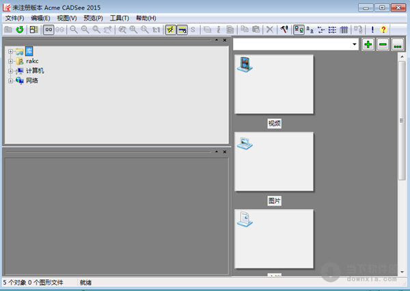Toggle the large thumbnails view mode
410x291 pixels.
[299, 29]
